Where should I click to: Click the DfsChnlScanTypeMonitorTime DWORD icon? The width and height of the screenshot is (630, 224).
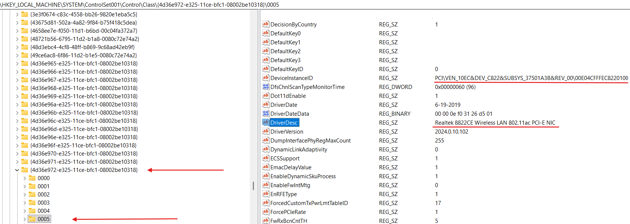click(266, 87)
